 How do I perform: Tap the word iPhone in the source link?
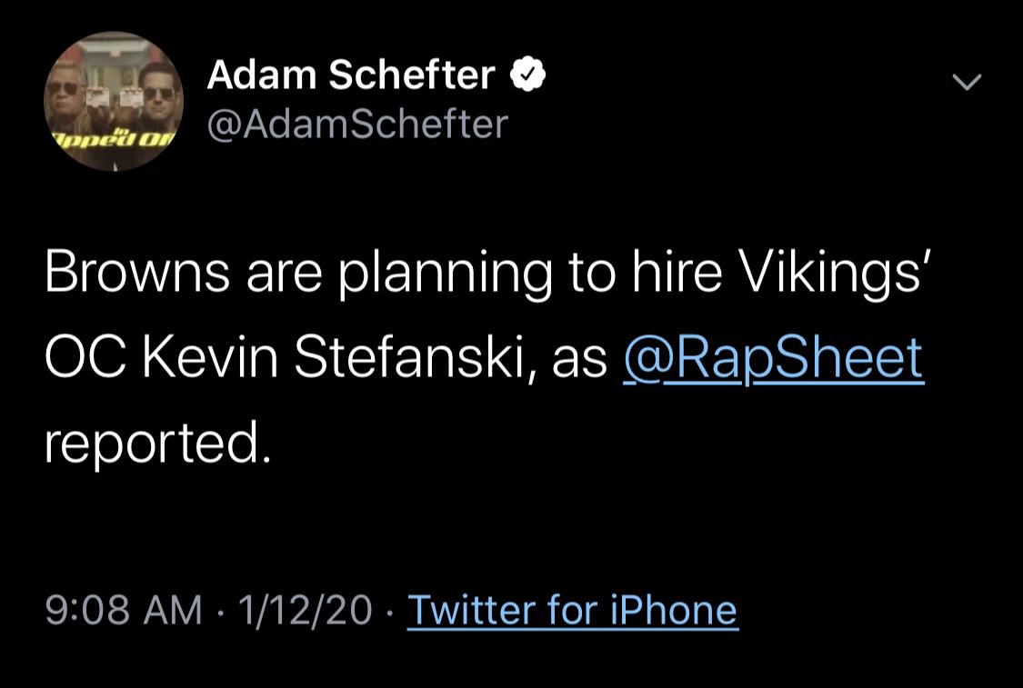[671, 610]
